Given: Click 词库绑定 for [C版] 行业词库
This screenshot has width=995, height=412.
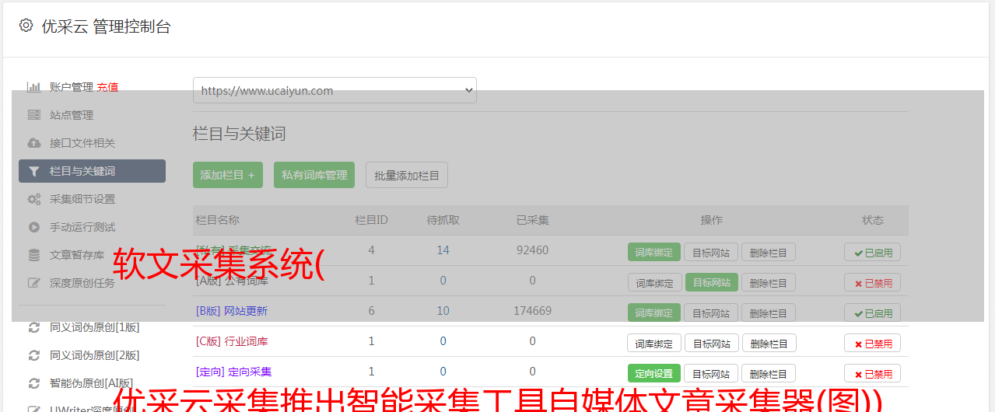Looking at the screenshot, I should tap(654, 343).
